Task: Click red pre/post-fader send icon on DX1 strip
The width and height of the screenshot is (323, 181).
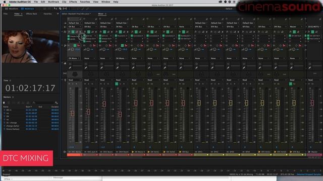Action: pyautogui.click(x=79, y=45)
